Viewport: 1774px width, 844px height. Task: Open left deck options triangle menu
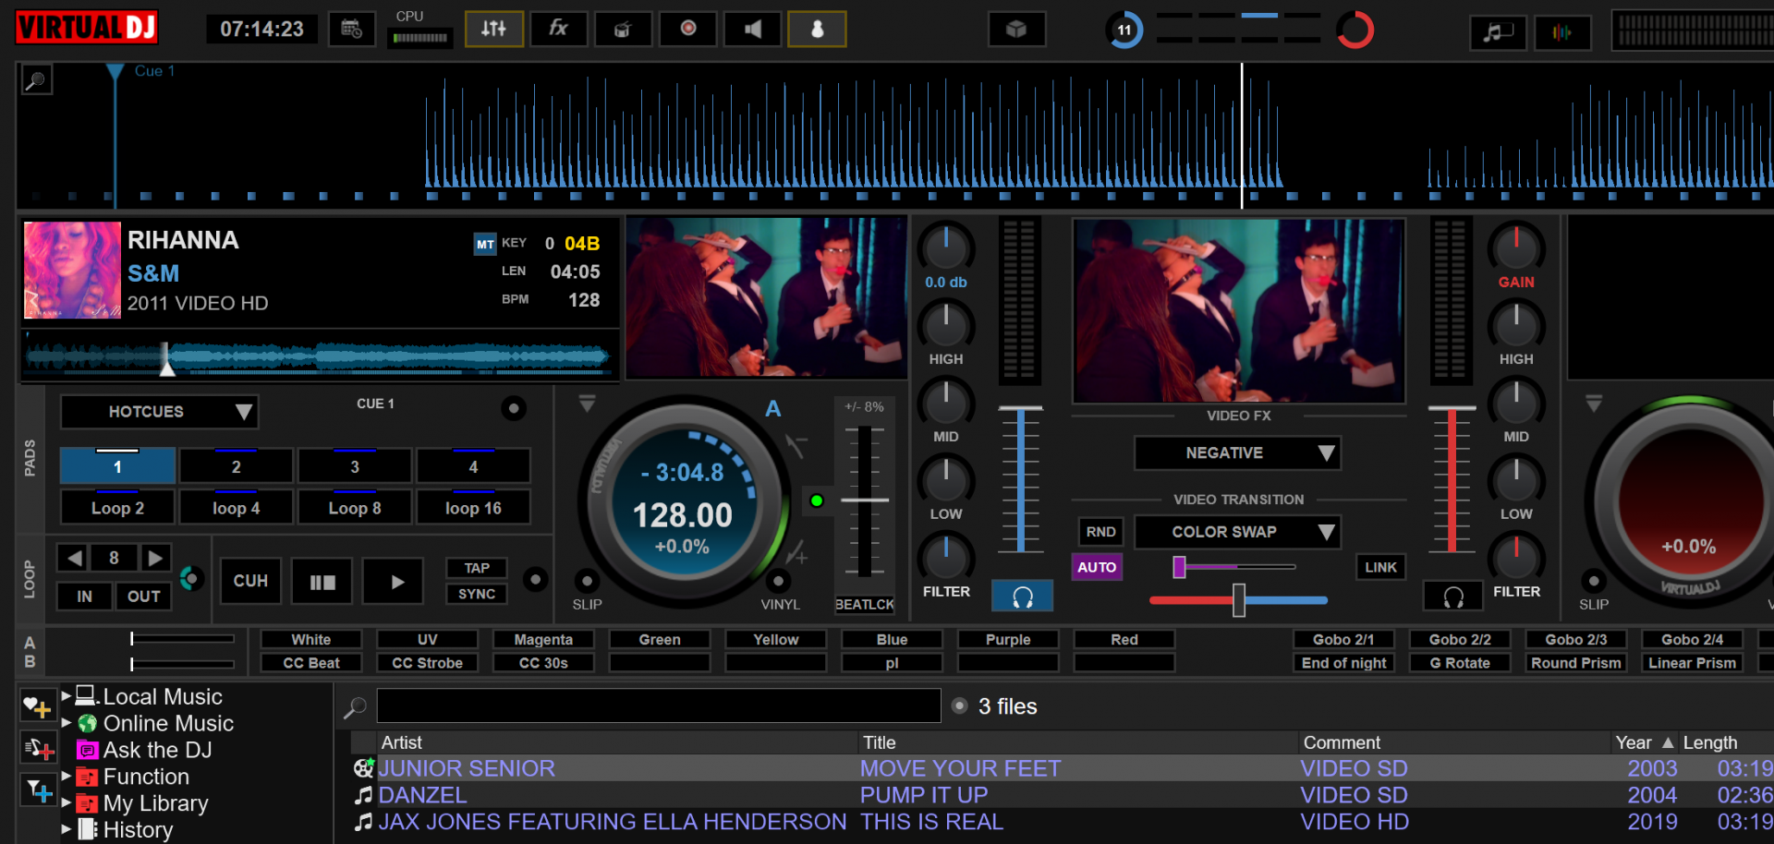pyautogui.click(x=587, y=404)
